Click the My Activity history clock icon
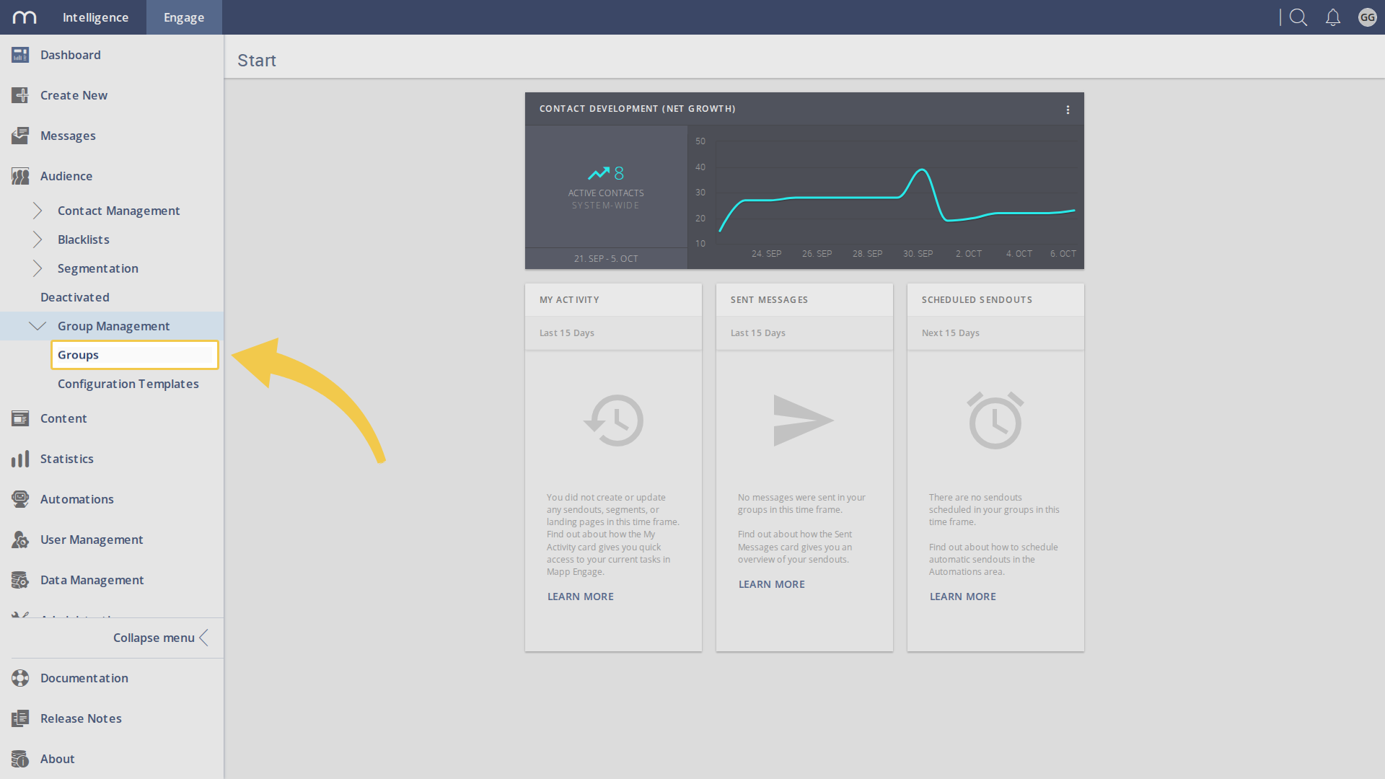The height and width of the screenshot is (779, 1385). (x=613, y=421)
